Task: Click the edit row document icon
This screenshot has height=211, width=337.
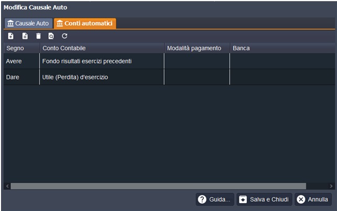Action: [25, 36]
